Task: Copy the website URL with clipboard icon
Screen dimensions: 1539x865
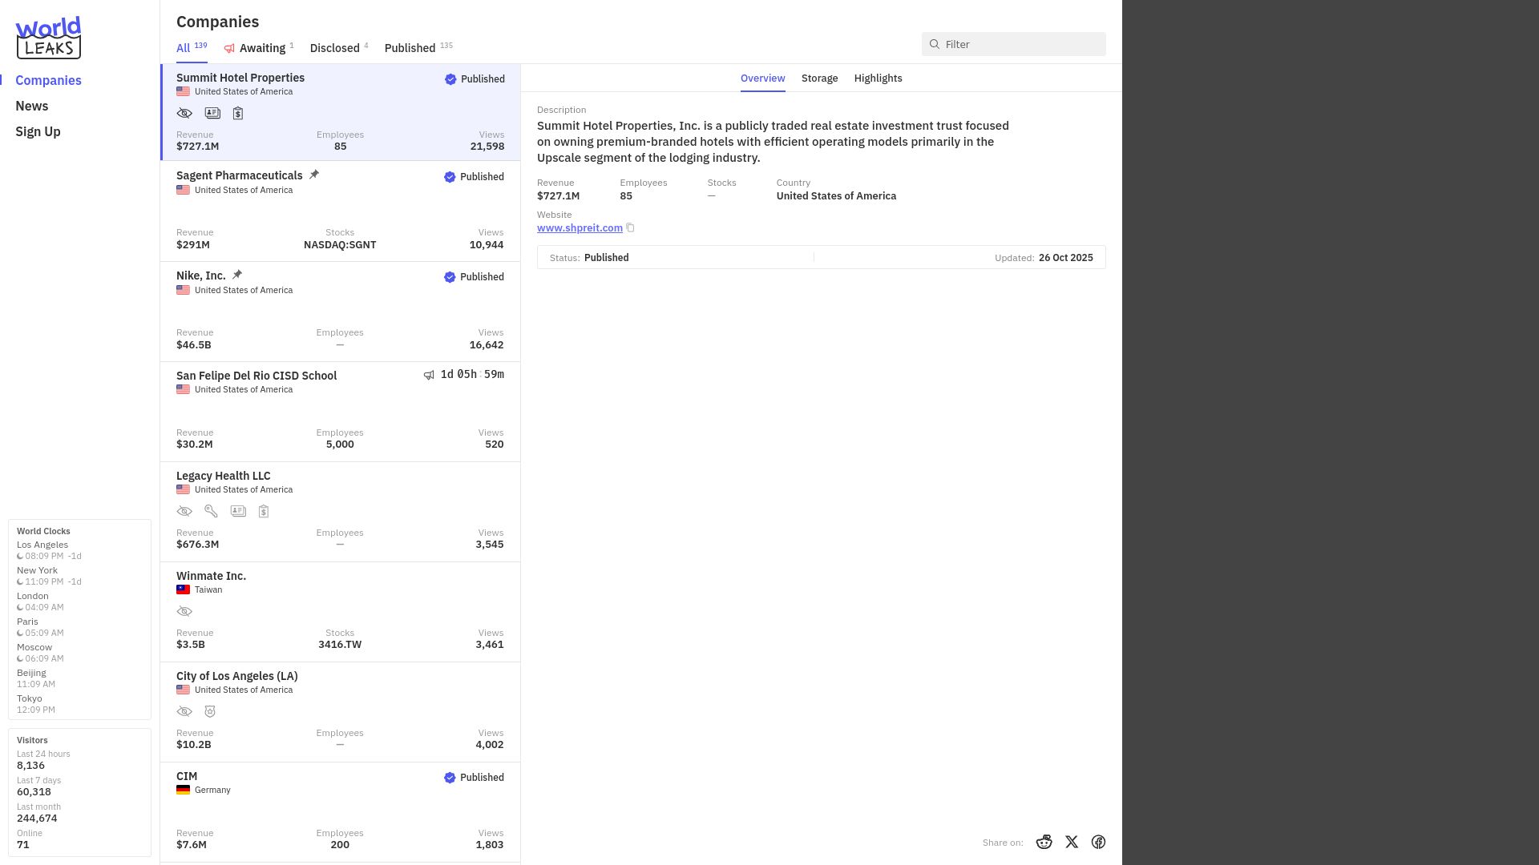Action: (x=630, y=228)
